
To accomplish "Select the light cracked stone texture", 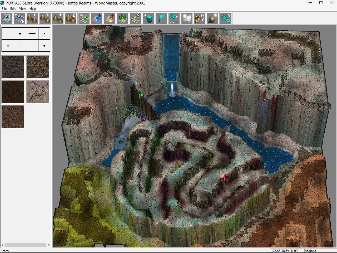I will point(38,92).
